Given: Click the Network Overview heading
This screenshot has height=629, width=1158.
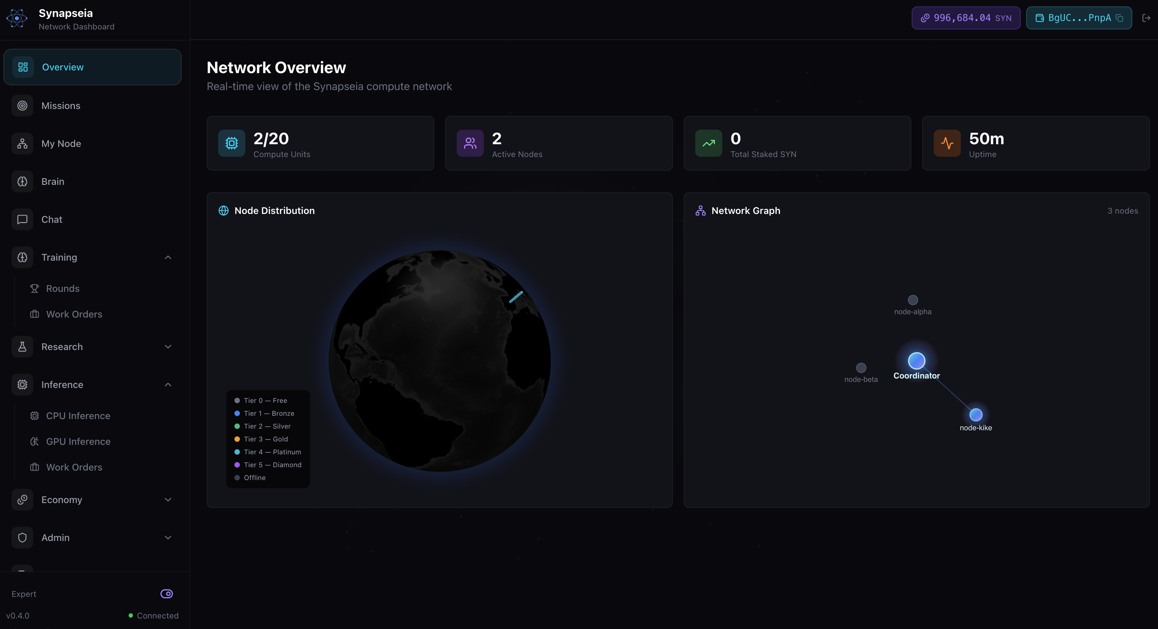Looking at the screenshot, I should (276, 67).
